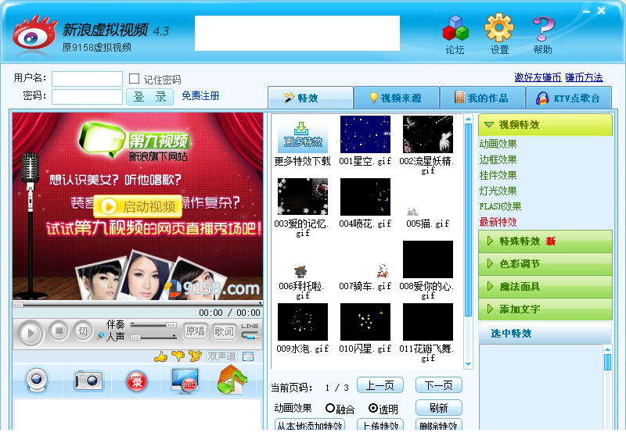Click the selected effects (选中特效) panel scroll up arrow

(607, 349)
